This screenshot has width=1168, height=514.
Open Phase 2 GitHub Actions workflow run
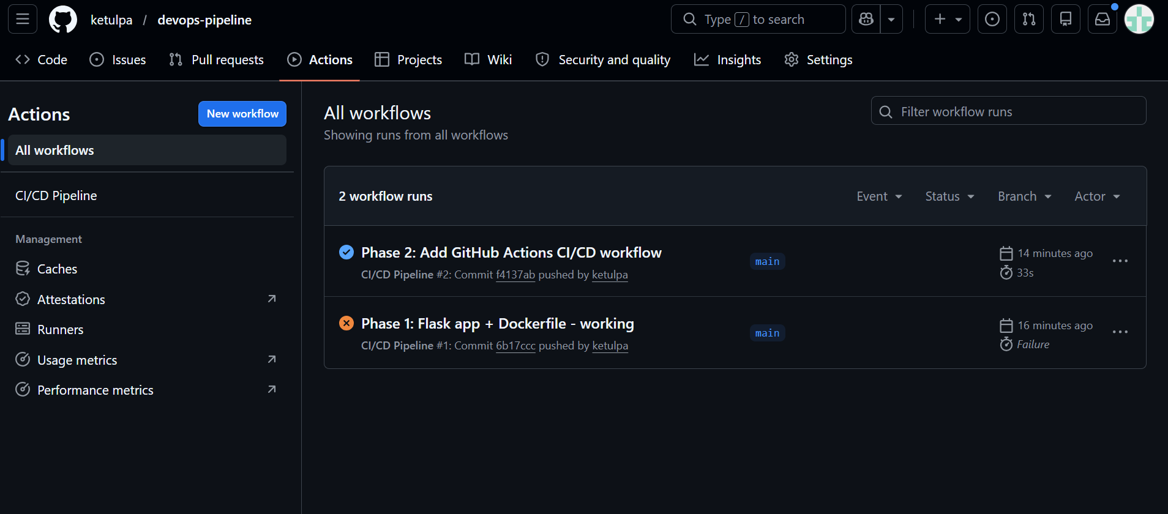511,253
